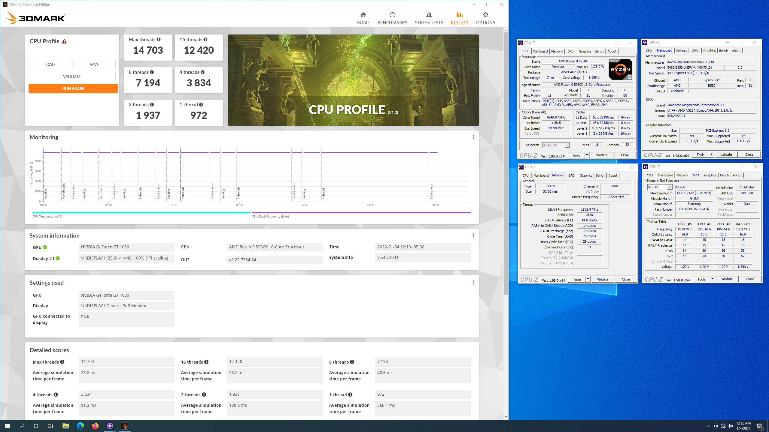
Task: Show info for Max threads score
Action: (159, 40)
